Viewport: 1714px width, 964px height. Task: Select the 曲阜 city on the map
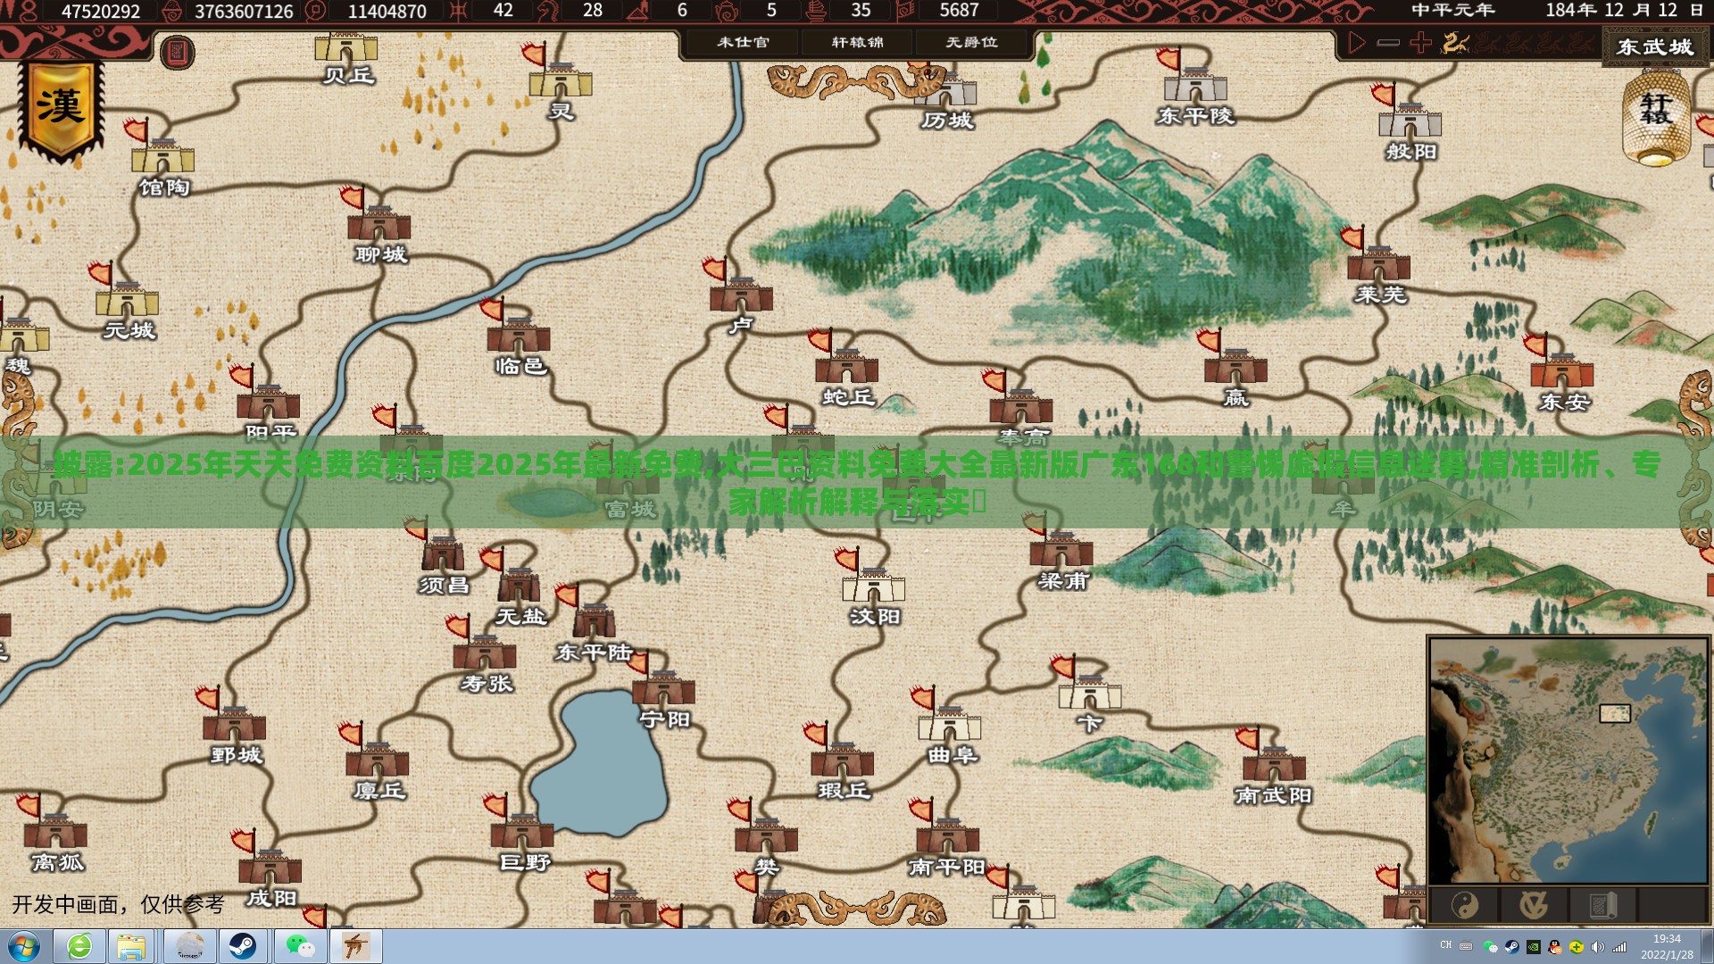[x=951, y=723]
